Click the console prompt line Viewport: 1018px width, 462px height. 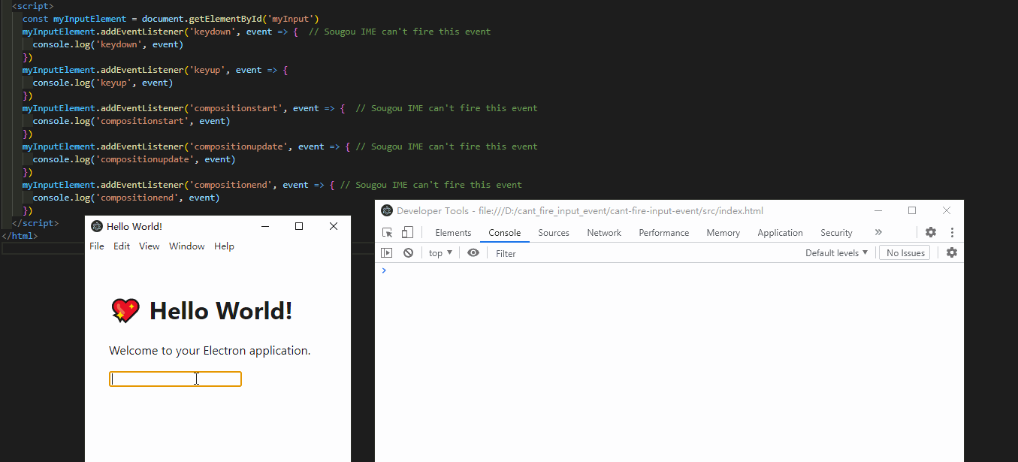(669, 270)
